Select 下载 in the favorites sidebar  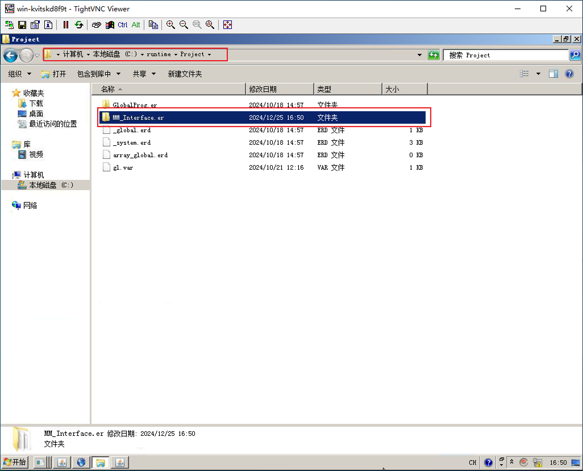point(36,103)
